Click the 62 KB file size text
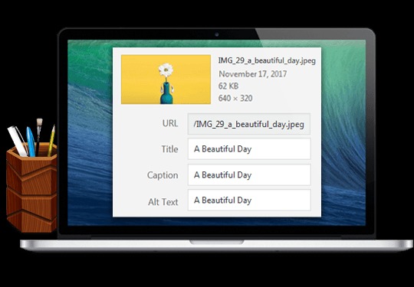Screen dimensions: 414x287 [228, 86]
